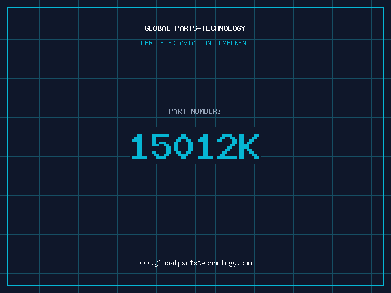Click the .com ending of the website URL
Screen dimensions: 391x293
coord(245,263)
